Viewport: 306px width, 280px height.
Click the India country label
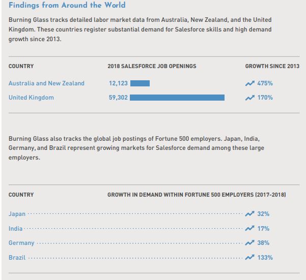tap(15, 228)
